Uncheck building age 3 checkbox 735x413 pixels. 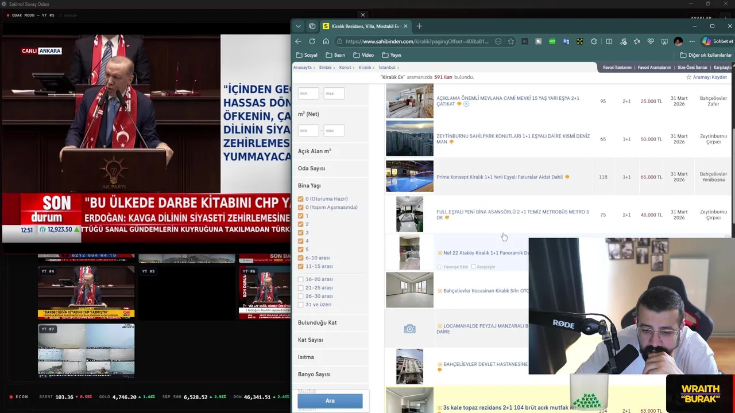[x=300, y=232]
